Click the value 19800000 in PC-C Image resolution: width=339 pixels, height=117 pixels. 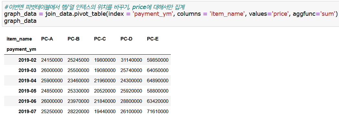coord(105,60)
